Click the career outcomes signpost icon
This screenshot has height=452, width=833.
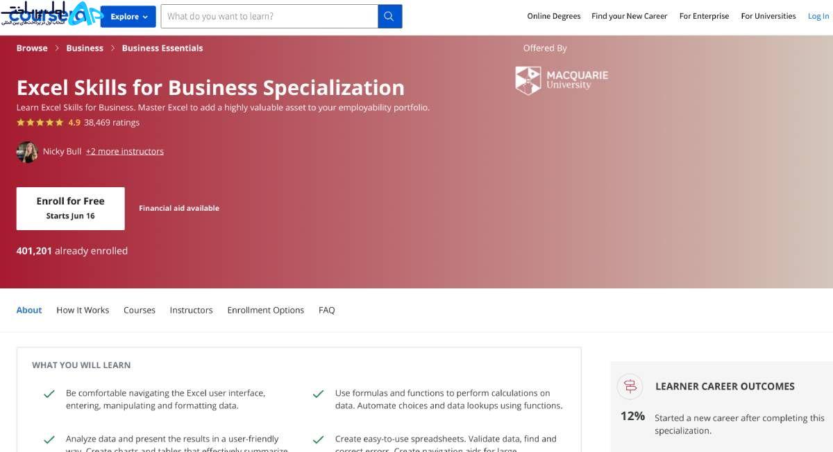pos(630,387)
